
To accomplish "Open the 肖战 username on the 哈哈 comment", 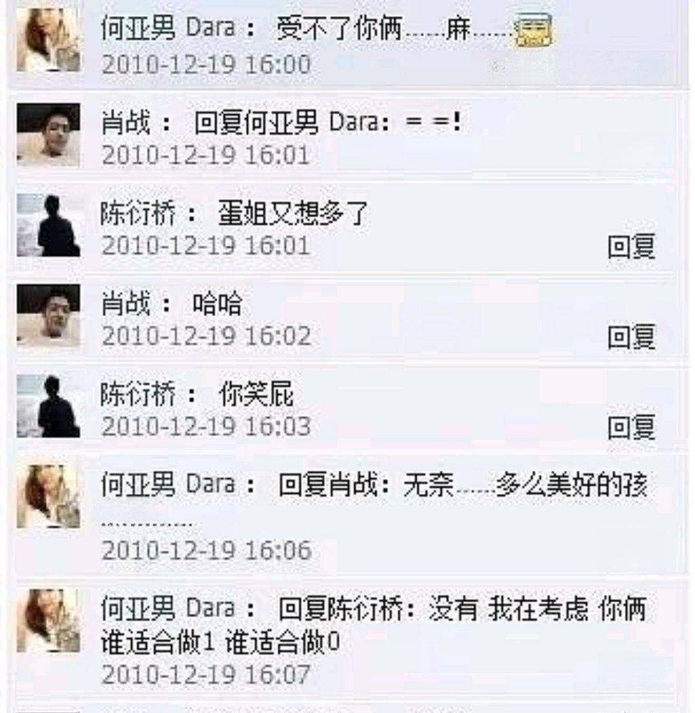I will click(125, 303).
